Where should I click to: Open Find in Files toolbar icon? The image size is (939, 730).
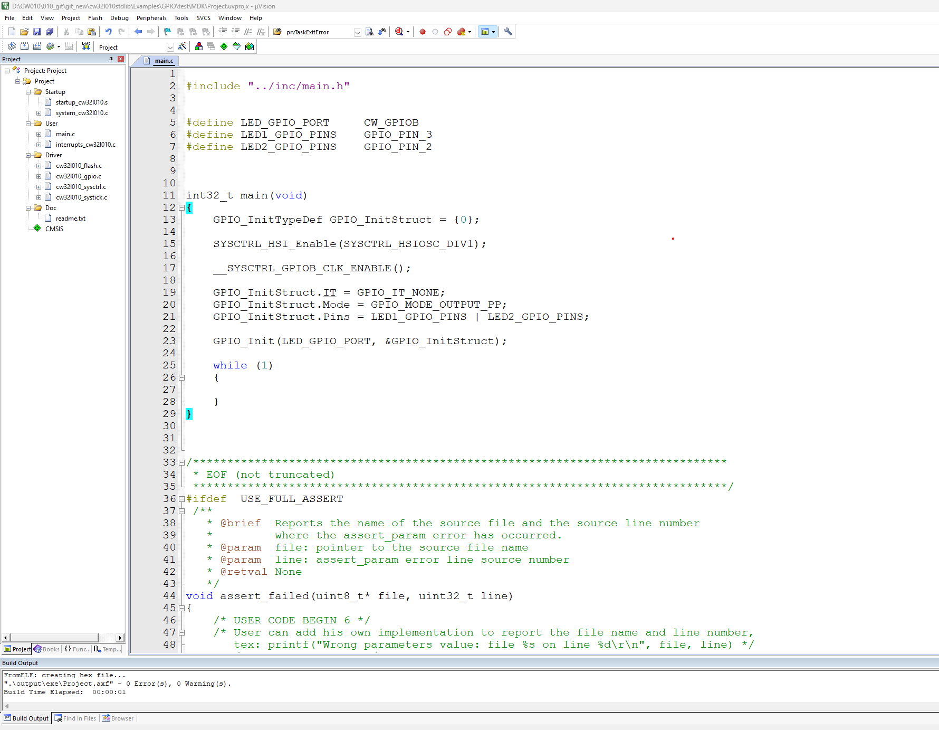(277, 32)
